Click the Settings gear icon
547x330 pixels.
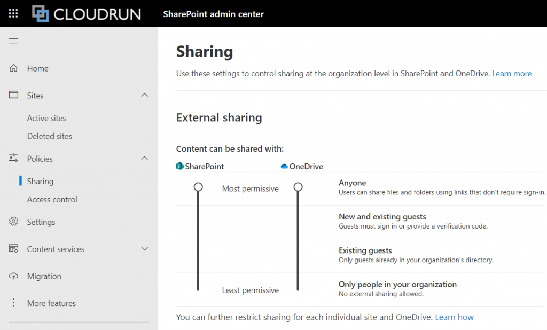click(x=14, y=222)
